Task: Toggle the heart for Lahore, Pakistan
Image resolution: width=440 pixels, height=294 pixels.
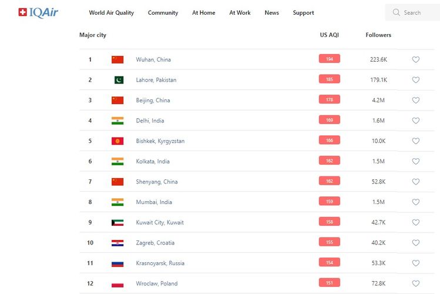Action: pos(416,80)
